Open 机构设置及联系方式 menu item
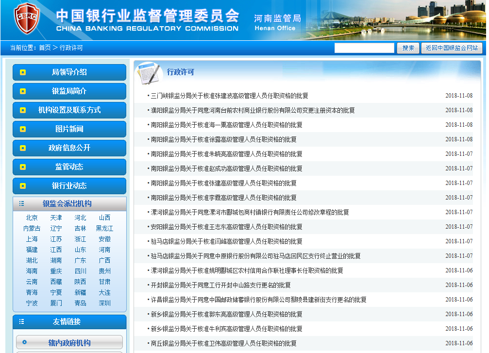 (69, 110)
